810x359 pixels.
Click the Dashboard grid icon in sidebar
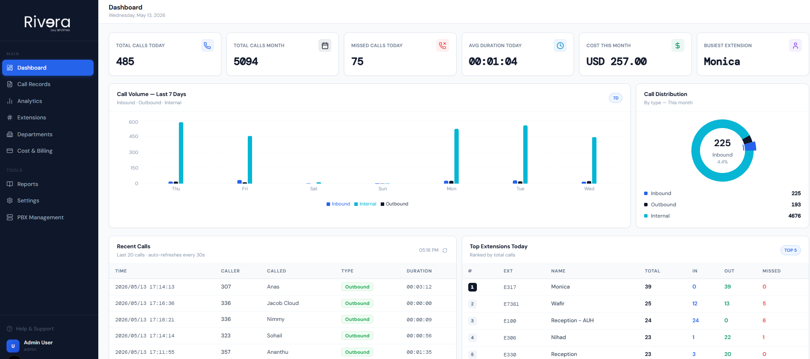click(10, 68)
